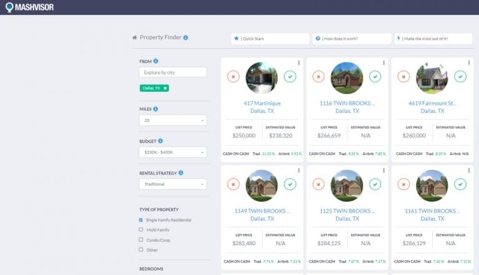Uncheck Single Family Residential checkbox
479x275 pixels.
coord(141,220)
